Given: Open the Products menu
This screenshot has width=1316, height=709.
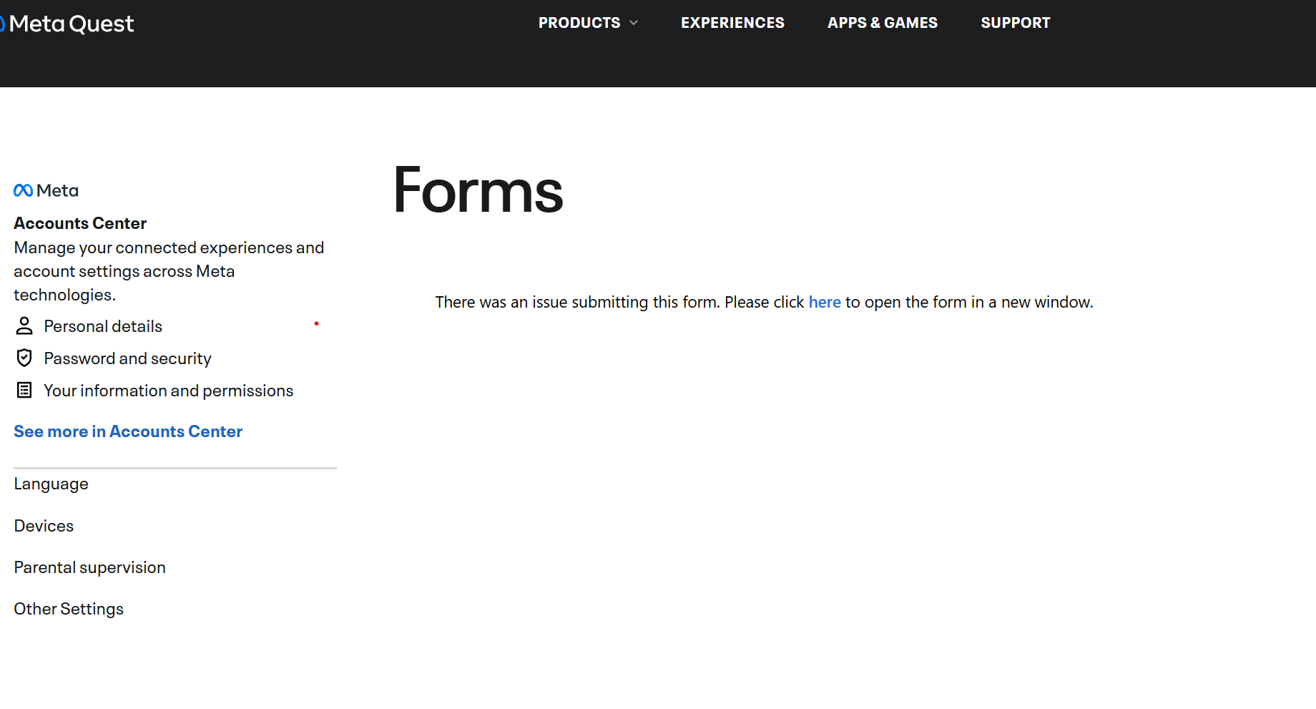Looking at the screenshot, I should pos(579,23).
